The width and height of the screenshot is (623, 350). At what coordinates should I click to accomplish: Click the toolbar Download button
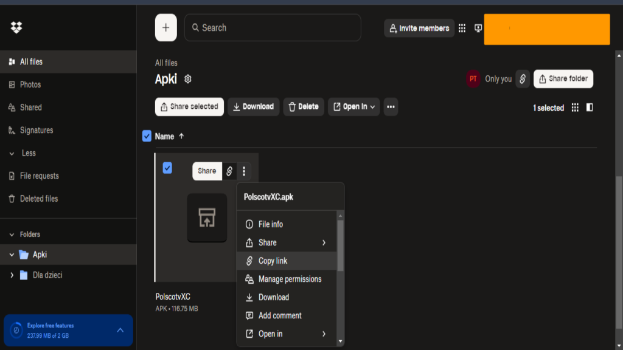point(254,107)
